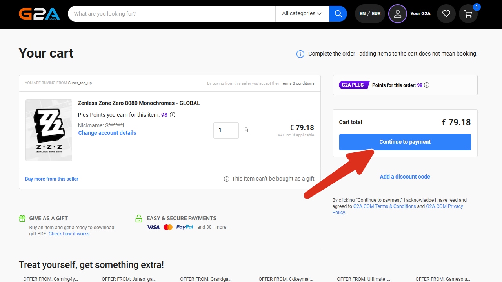Click the search magnifier button
The image size is (502, 282).
[x=338, y=14]
